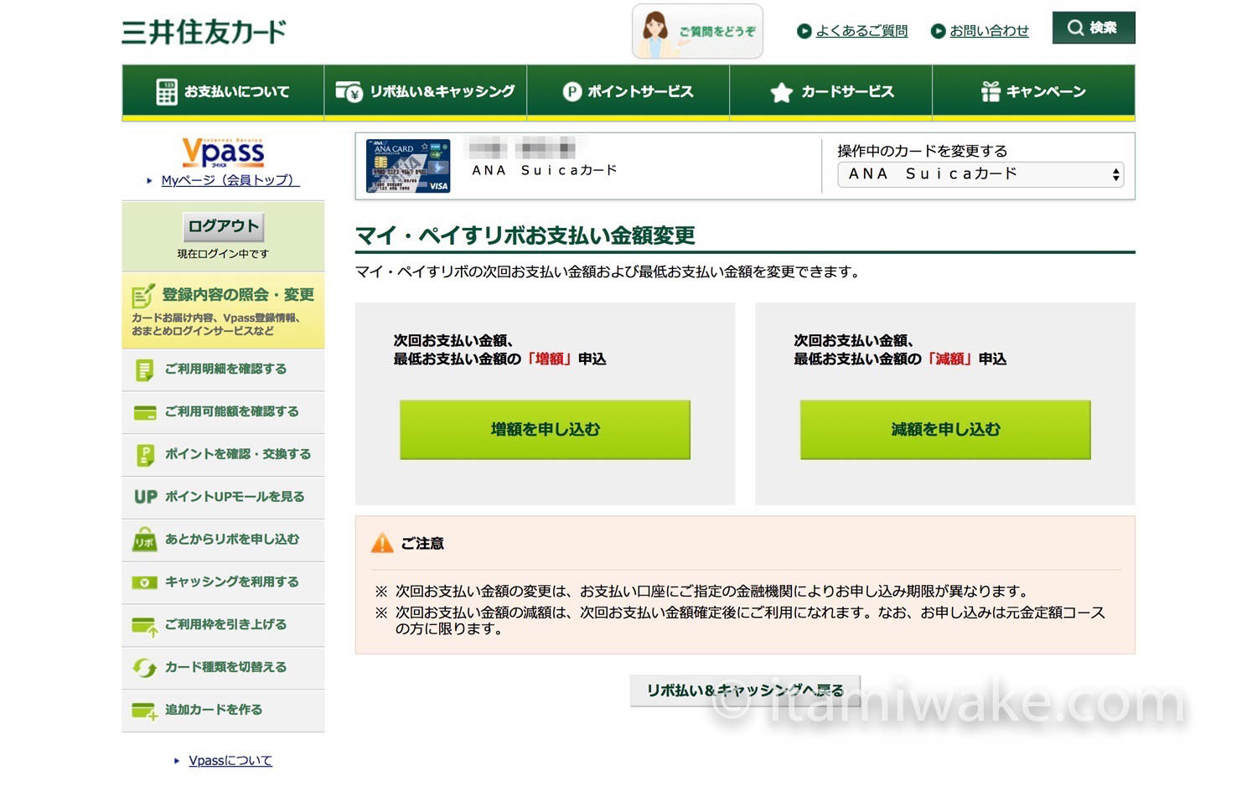This screenshot has width=1257, height=786.
Task: Go to Myページ(会員トップ)
Action: coord(230,180)
